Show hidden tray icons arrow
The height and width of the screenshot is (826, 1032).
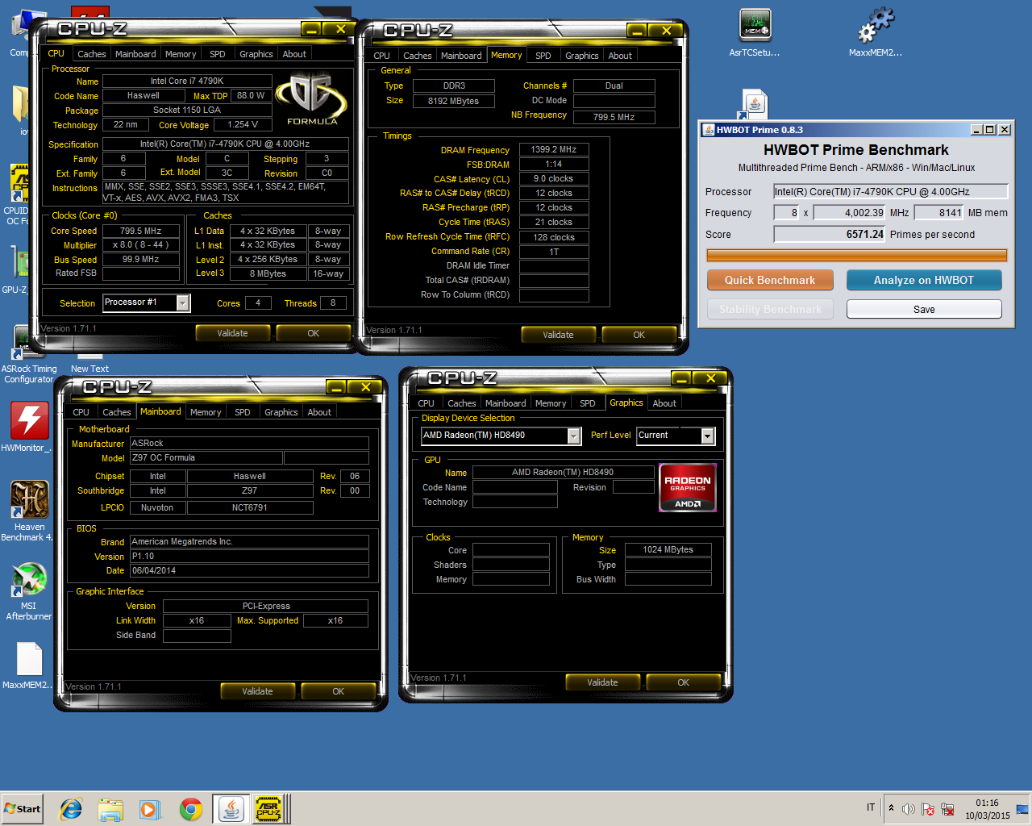tap(891, 807)
